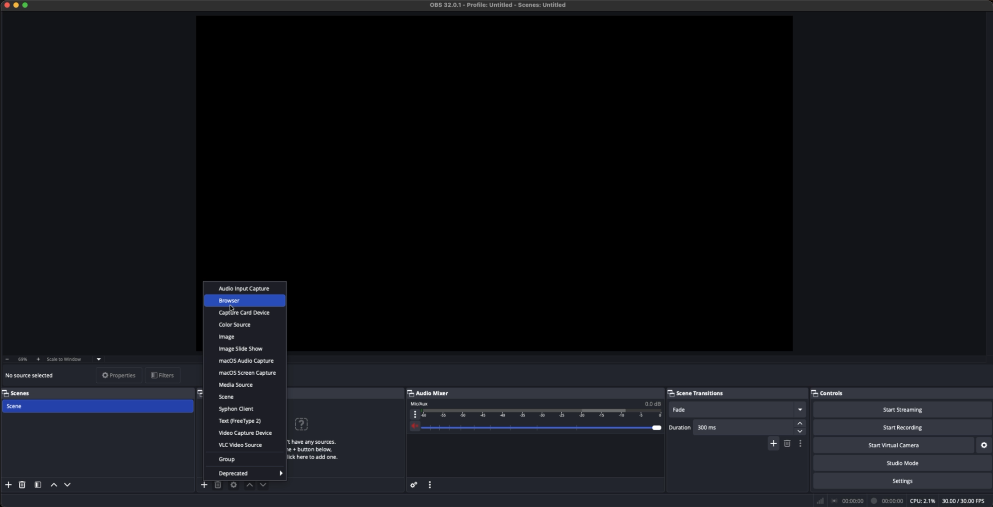Move scene down with arrow icon
Screen dimensions: 993x507
[67, 485]
